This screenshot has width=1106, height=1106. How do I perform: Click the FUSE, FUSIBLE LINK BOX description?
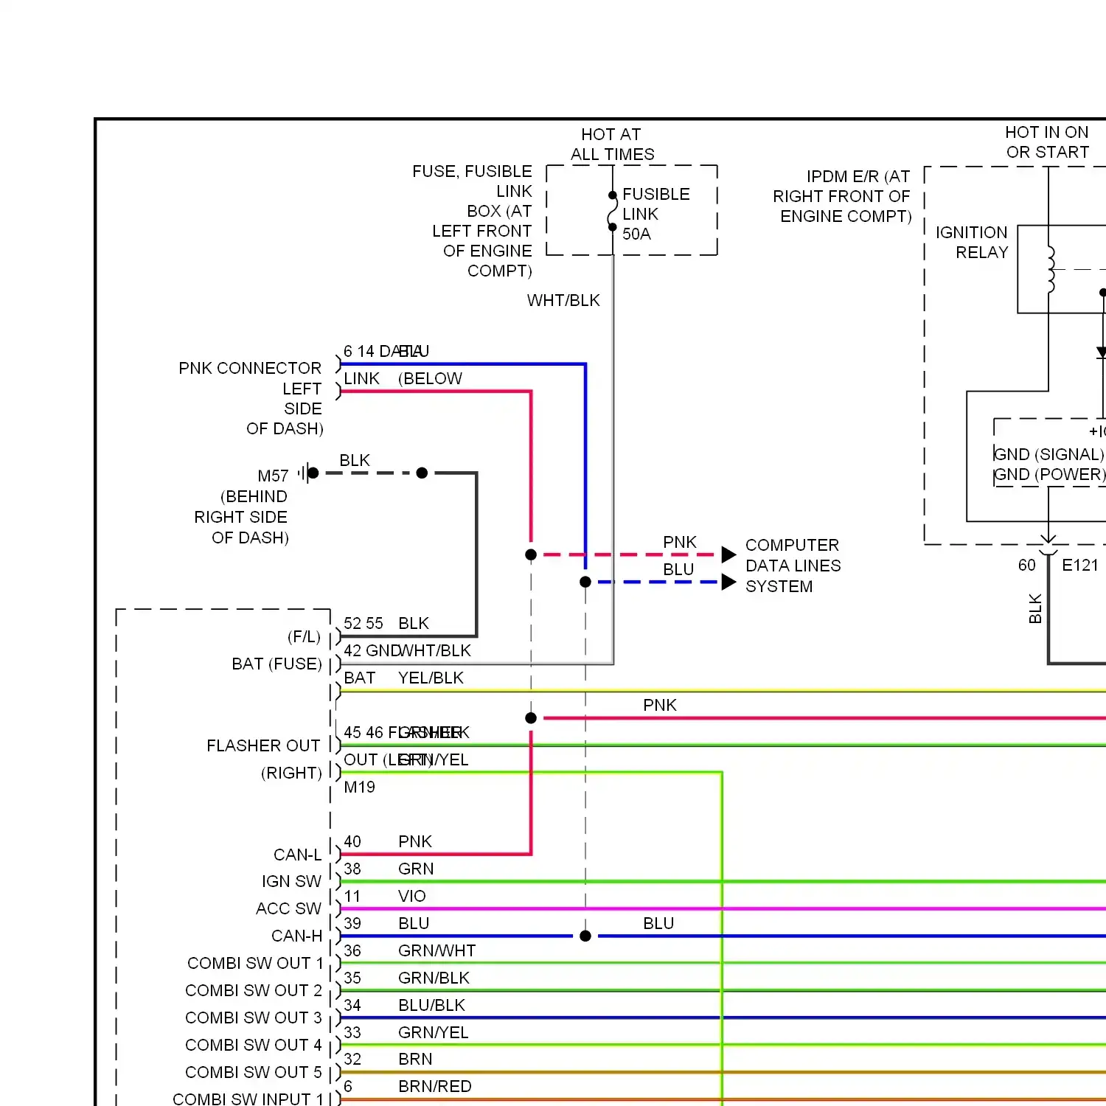[472, 221]
